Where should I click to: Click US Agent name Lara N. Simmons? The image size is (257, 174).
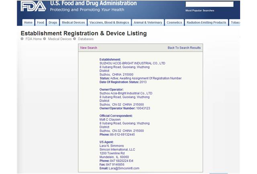(x=112, y=146)
